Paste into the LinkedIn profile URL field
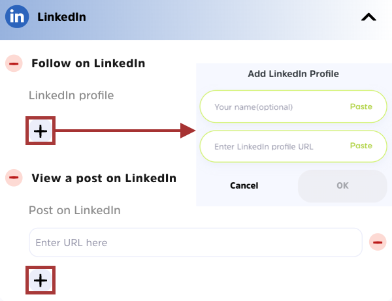The image size is (392, 301). 361,146
